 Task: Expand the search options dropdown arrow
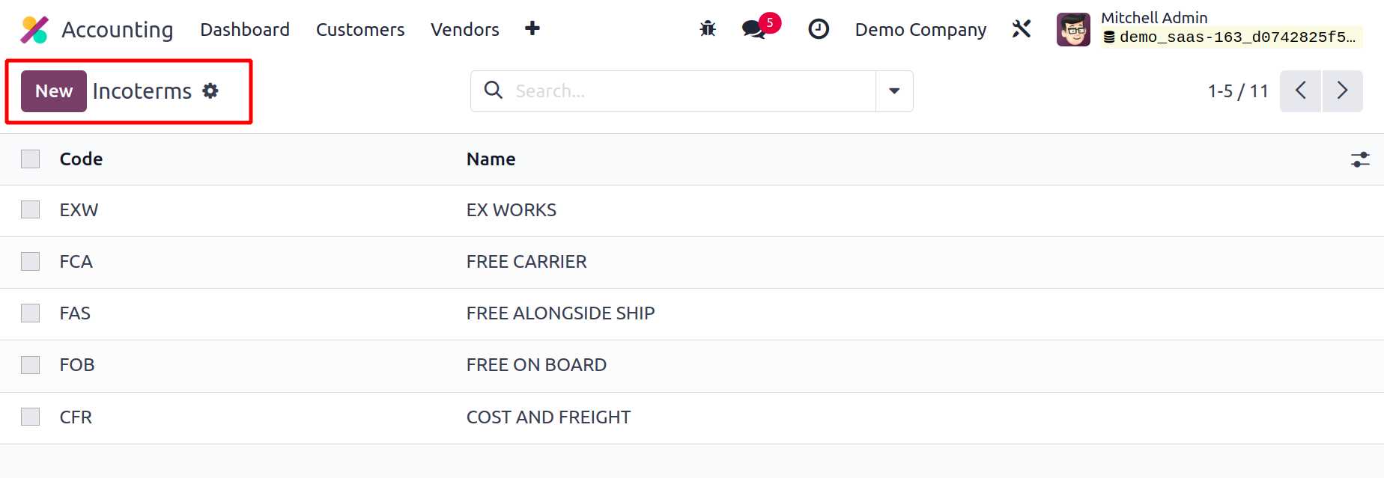[894, 91]
